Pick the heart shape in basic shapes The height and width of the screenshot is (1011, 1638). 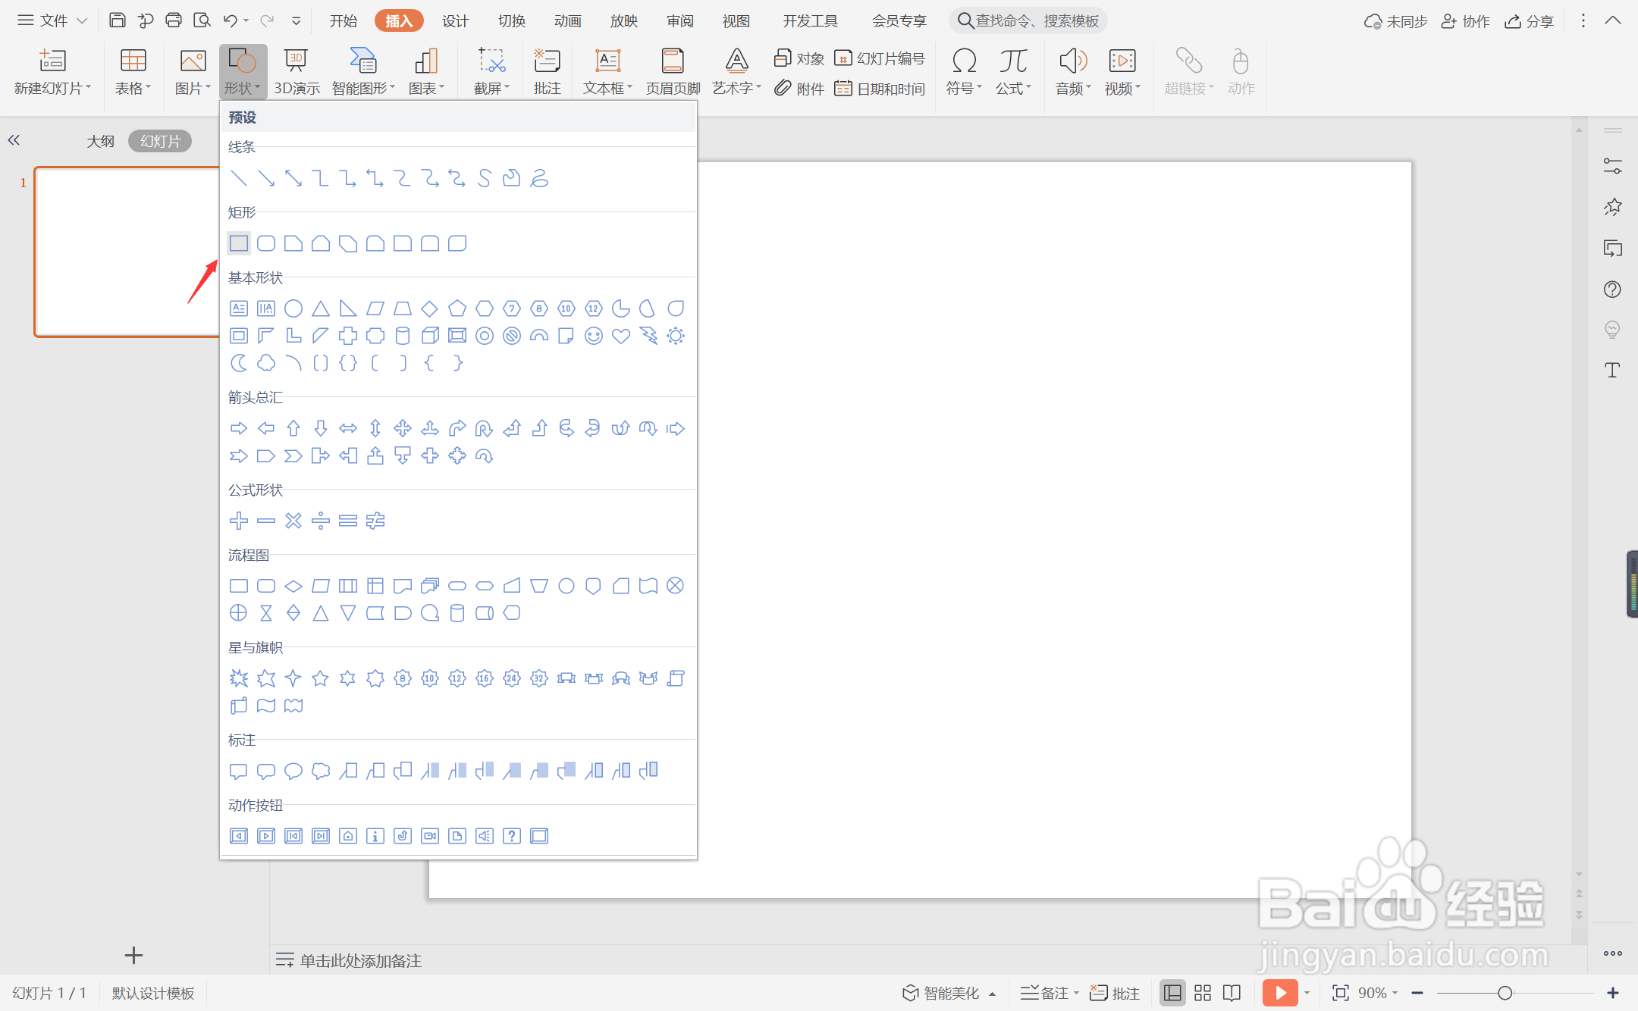[621, 336]
